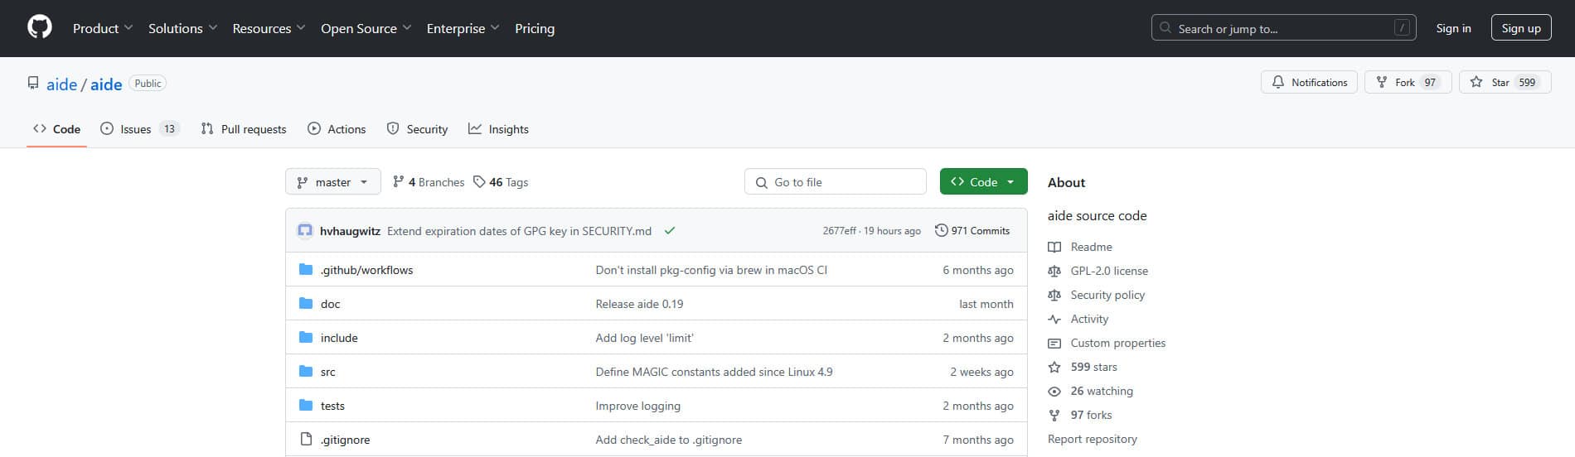
Task: Click the file icon for .gitignore
Action: 306,440
